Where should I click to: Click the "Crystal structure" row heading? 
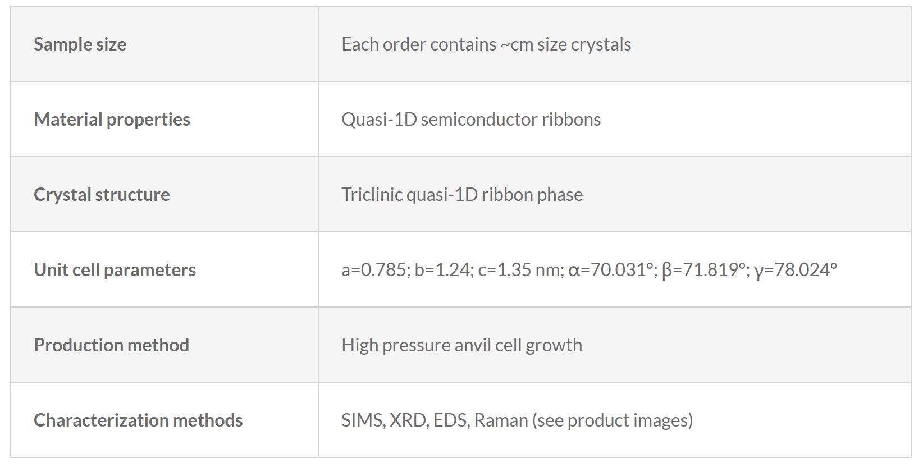pos(102,195)
